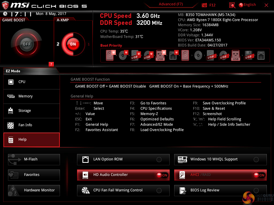The height and width of the screenshot is (205, 274).
Task: Toggle the A-XMP ON button
Action: [x=73, y=44]
